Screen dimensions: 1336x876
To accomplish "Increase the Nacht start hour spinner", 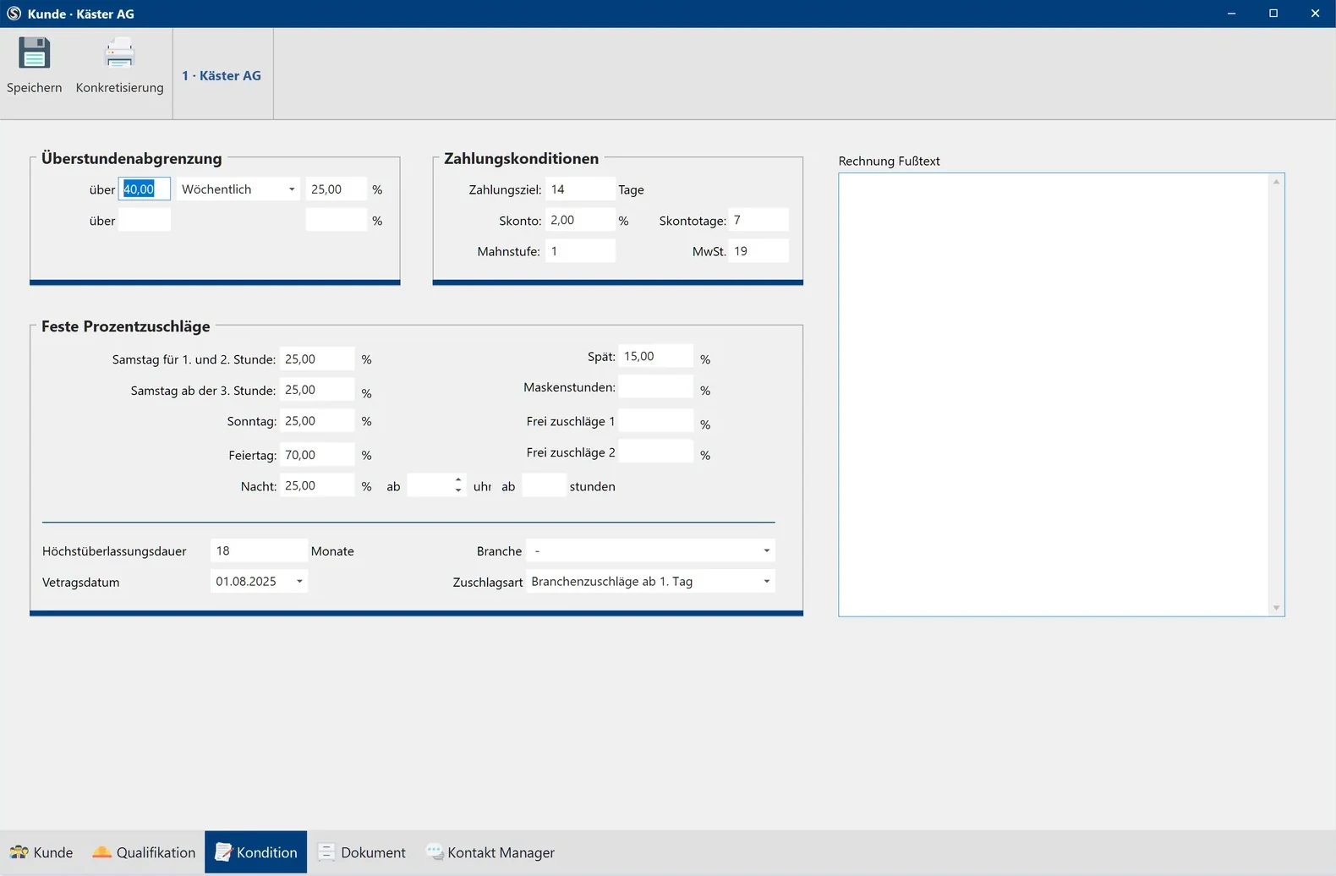I will pyautogui.click(x=458, y=480).
